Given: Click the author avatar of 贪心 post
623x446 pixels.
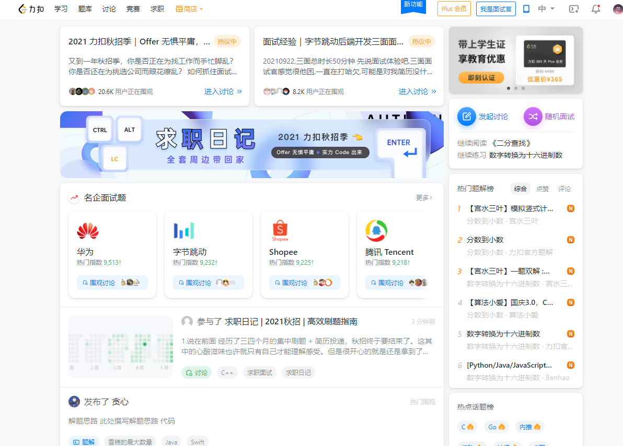Looking at the screenshot, I should 74,402.
